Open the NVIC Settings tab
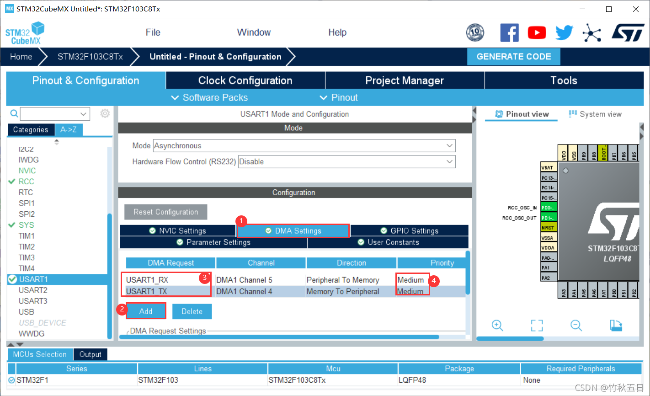650x396 pixels. [x=178, y=231]
